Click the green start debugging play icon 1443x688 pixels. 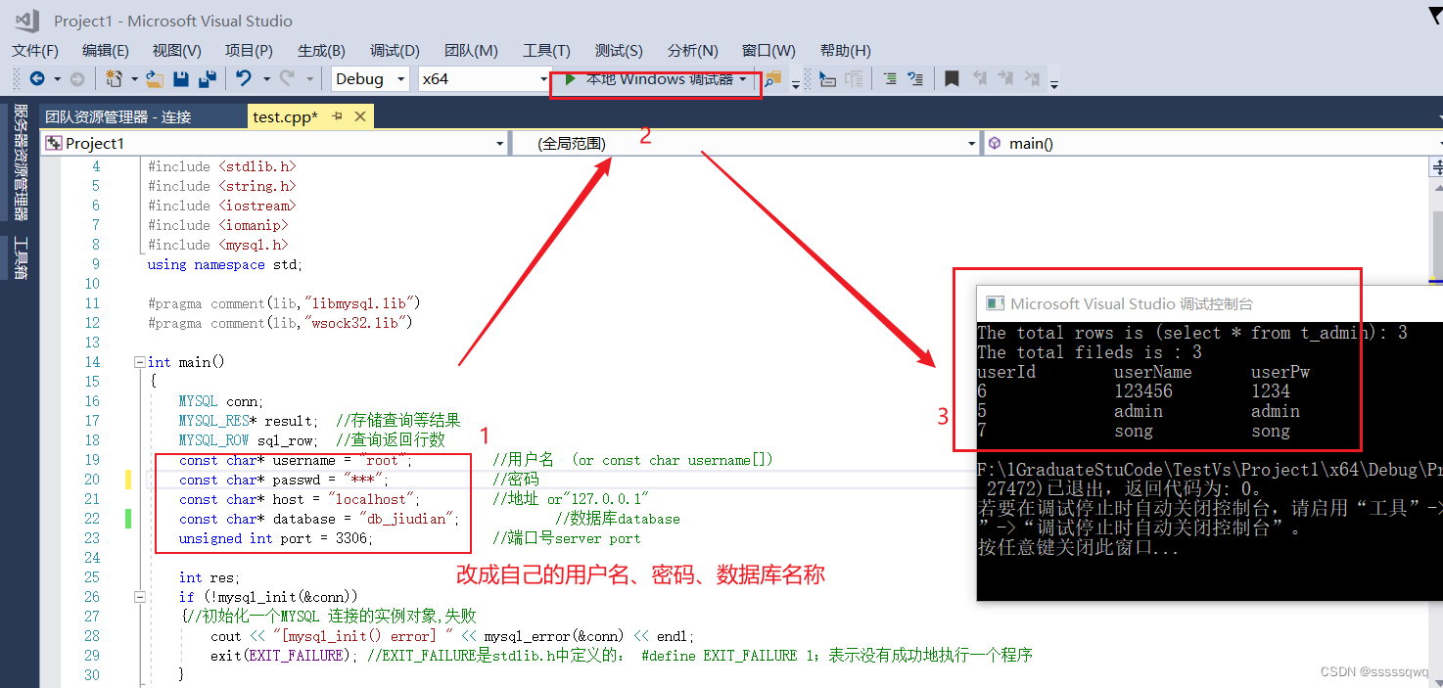(571, 79)
